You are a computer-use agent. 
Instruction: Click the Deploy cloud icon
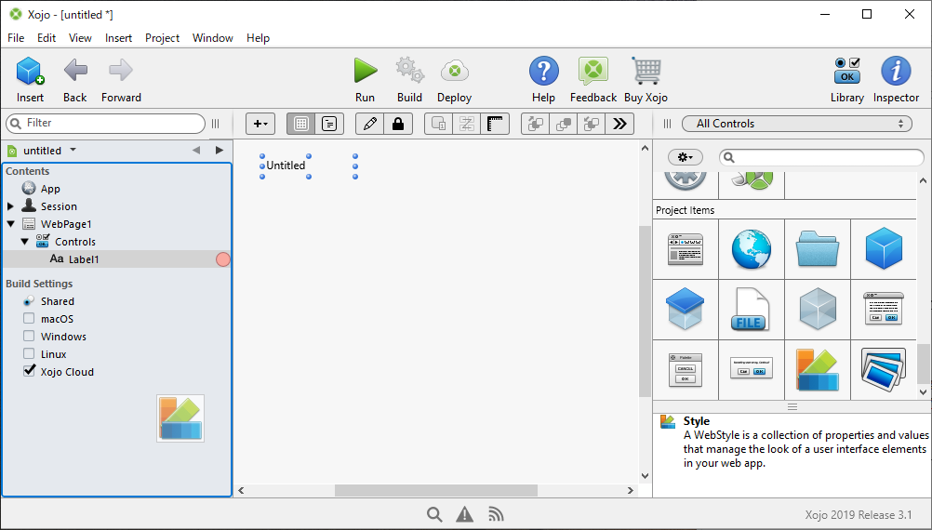455,71
